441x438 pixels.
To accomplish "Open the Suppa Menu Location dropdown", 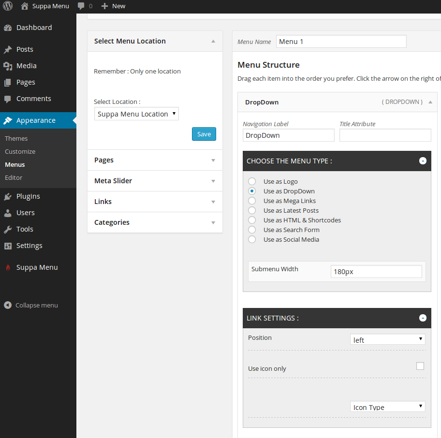I will tap(136, 114).
